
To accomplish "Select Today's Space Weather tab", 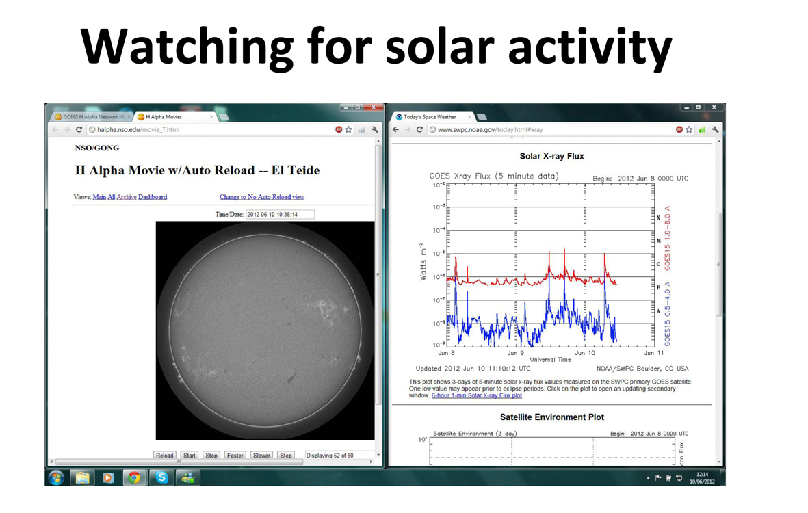I will 432,117.
